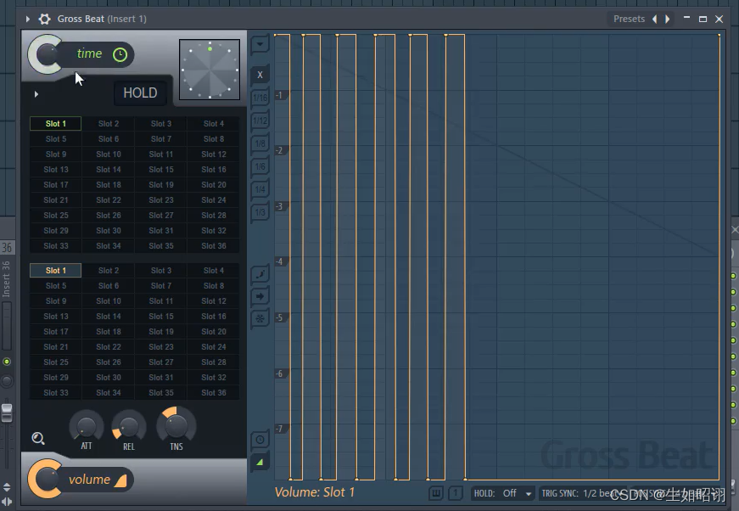Viewport: 739px width, 511px height.
Task: Select Slot 3 in lower volume bank
Action: (x=161, y=271)
